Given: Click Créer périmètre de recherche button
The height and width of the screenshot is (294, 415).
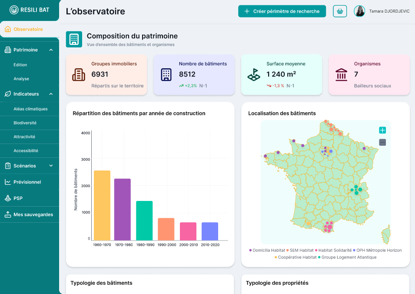Looking at the screenshot, I should (282, 11).
